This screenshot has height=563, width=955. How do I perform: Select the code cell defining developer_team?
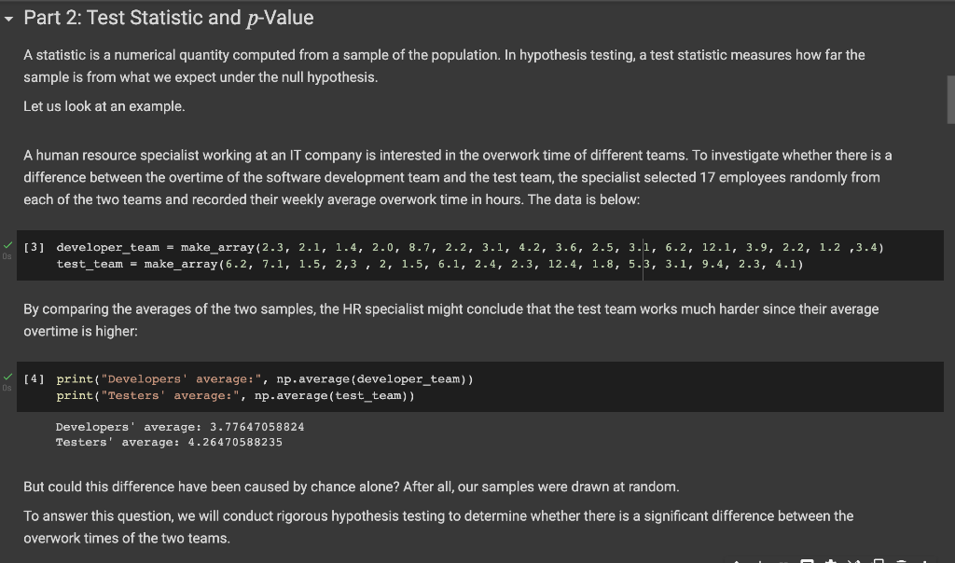coord(466,247)
